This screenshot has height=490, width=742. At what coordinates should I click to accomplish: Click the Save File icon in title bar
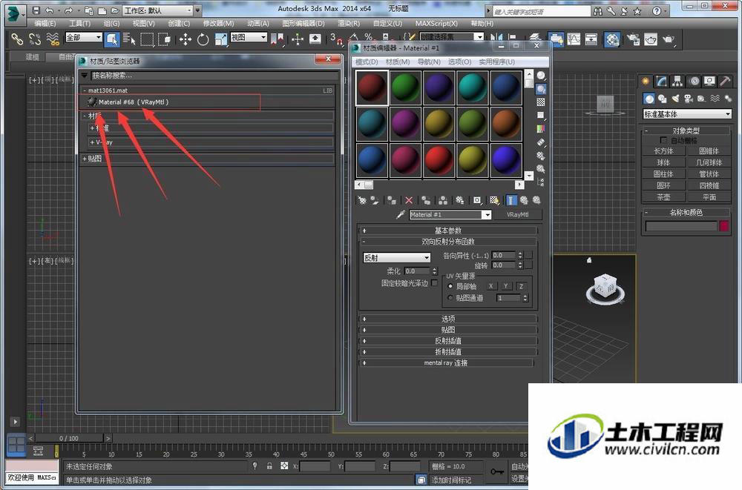pos(36,10)
